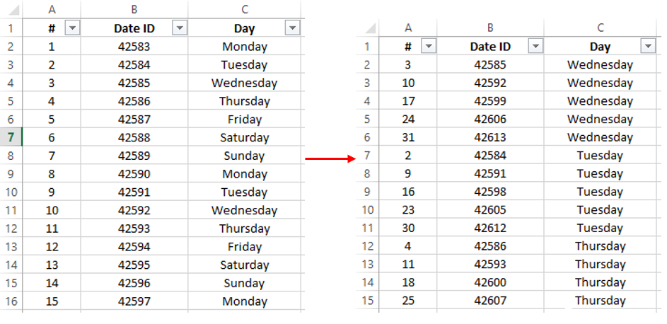Image resolution: width=667 pixels, height=324 pixels.
Task: Open Date ID filter dropdown in right table
Action: (535, 47)
